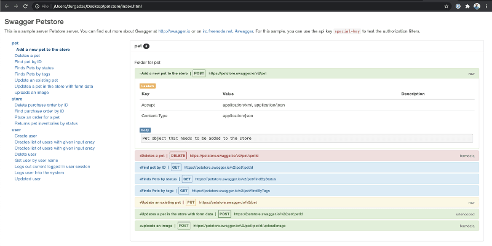Click the 'urlencoded' label on form data row
The height and width of the screenshot is (246, 492).
tap(465, 214)
